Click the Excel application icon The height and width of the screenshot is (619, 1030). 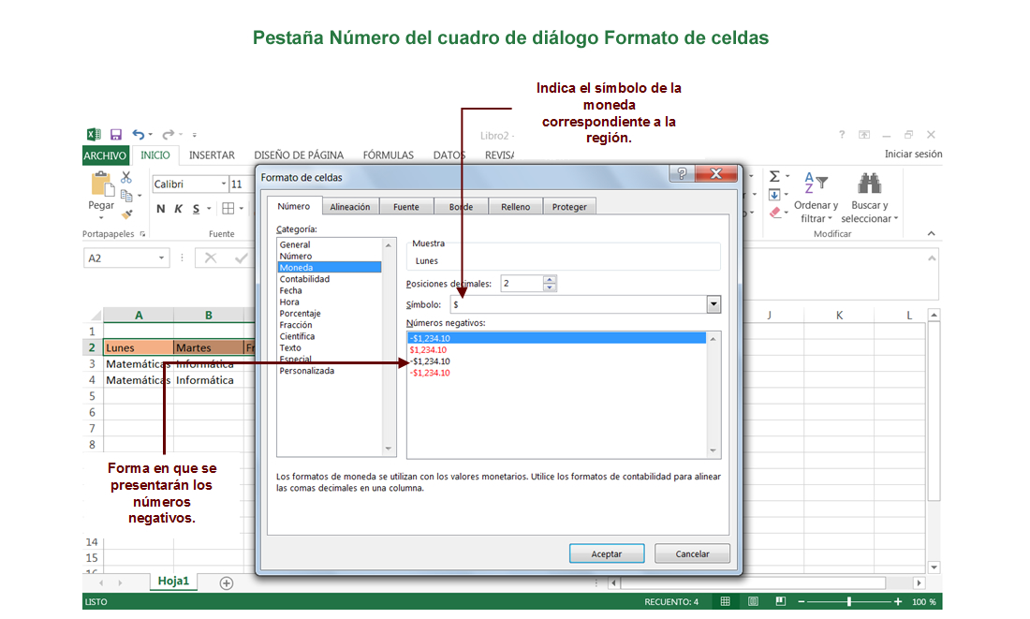(x=94, y=135)
